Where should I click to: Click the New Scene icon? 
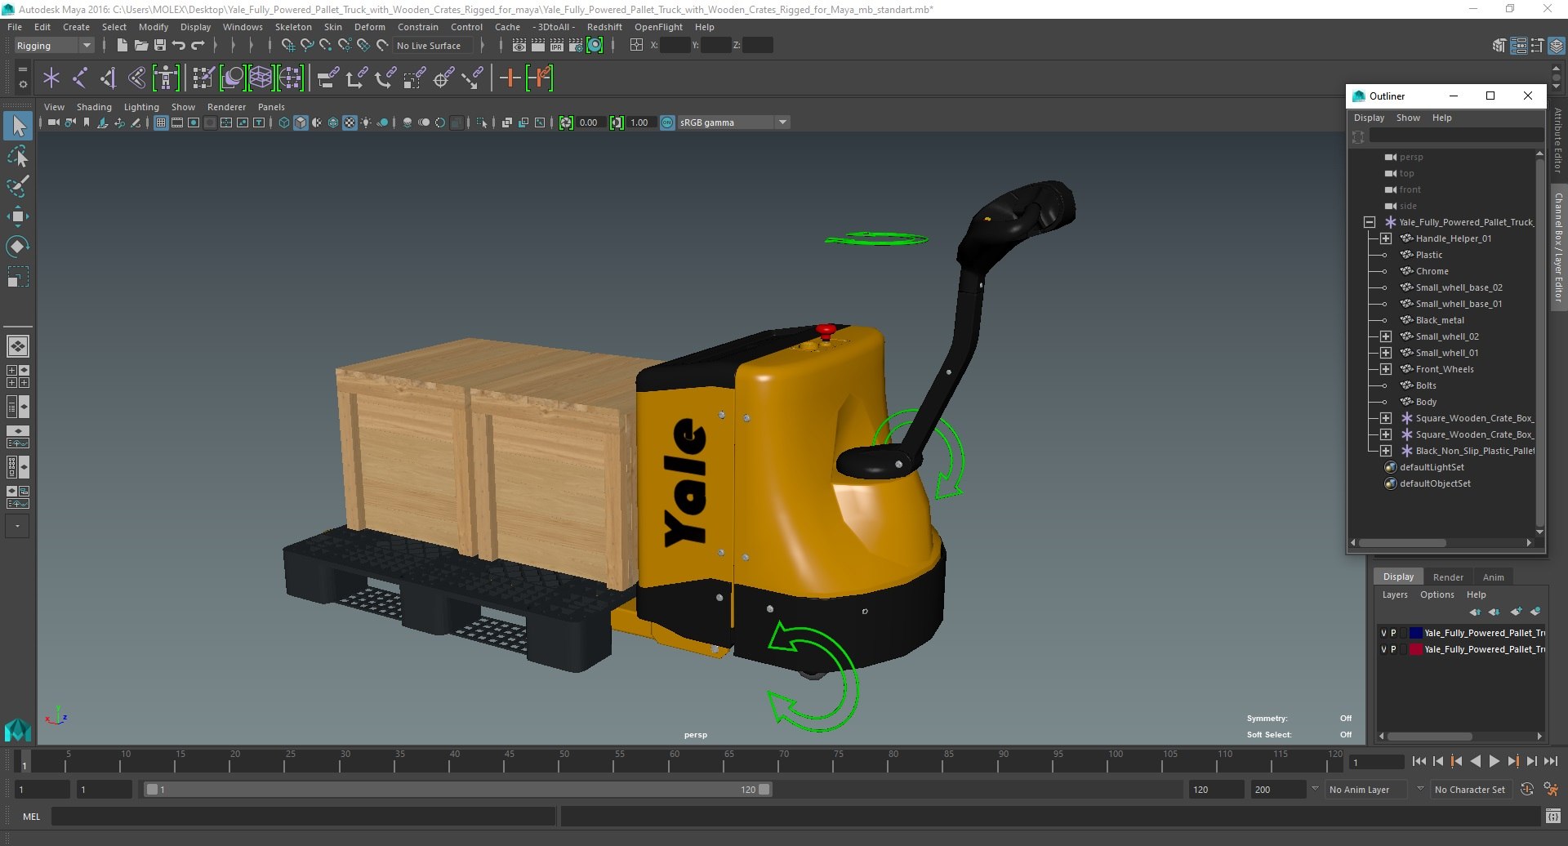pos(122,46)
